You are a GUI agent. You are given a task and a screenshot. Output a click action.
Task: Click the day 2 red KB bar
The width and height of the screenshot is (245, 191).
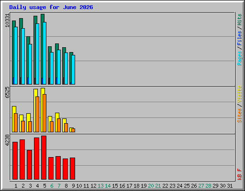pos(22,159)
